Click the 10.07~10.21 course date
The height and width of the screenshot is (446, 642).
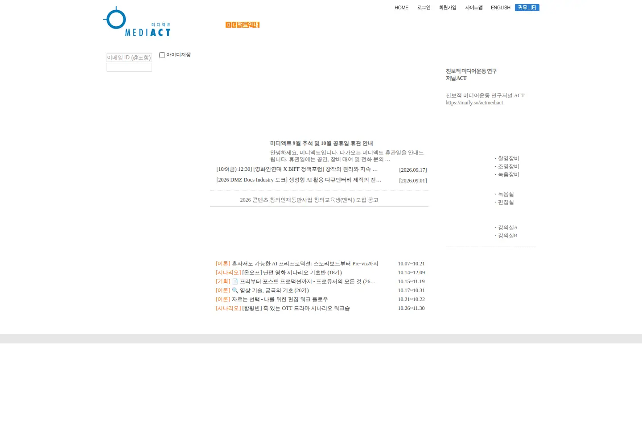pyautogui.click(x=411, y=264)
